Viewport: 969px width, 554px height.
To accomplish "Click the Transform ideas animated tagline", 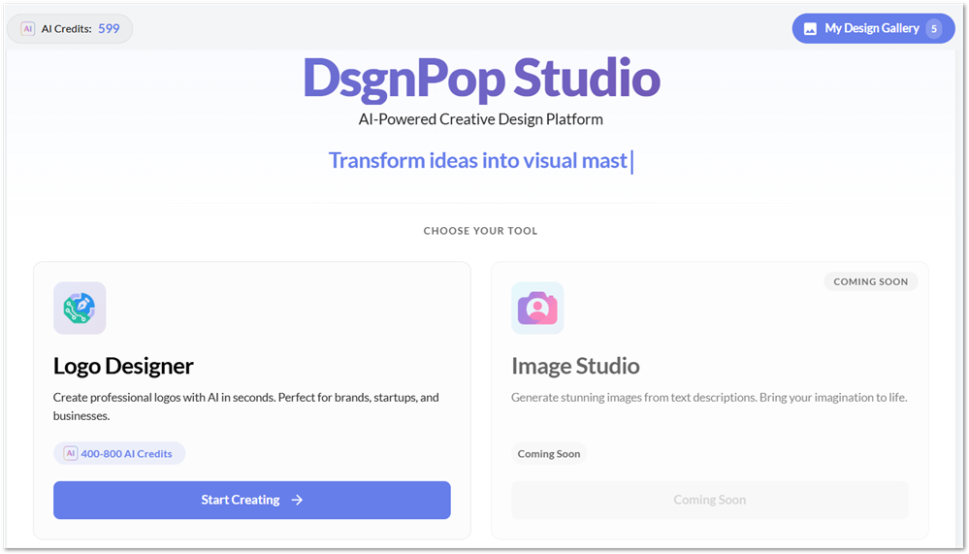I will pyautogui.click(x=481, y=161).
